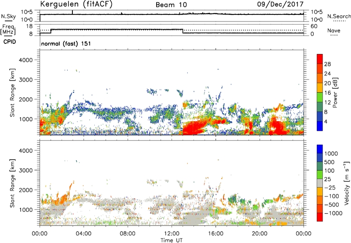Click the '-25' value on Velocity color bar
The width and height of the screenshot is (351, 243).
330,187
